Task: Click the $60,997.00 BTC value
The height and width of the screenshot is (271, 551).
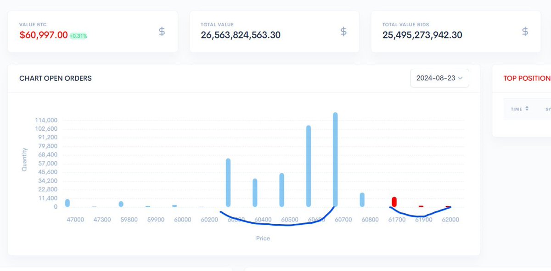Action: 44,35
